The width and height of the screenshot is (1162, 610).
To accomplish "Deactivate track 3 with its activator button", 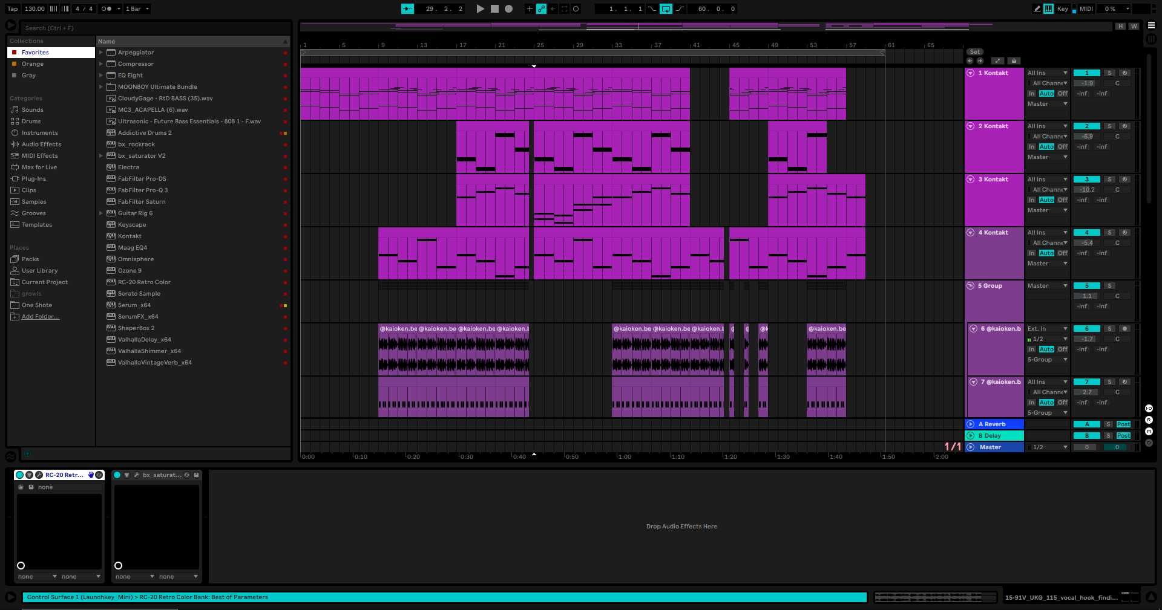I will point(1086,179).
